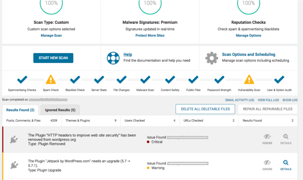Switch to the Ignored Results tab
This screenshot has height=180, width=303.
point(60,110)
